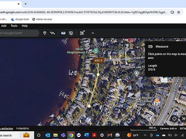Screen dimensions: 186x139
Task: Click the Length 570 ft value
Action: (x=151, y=69)
